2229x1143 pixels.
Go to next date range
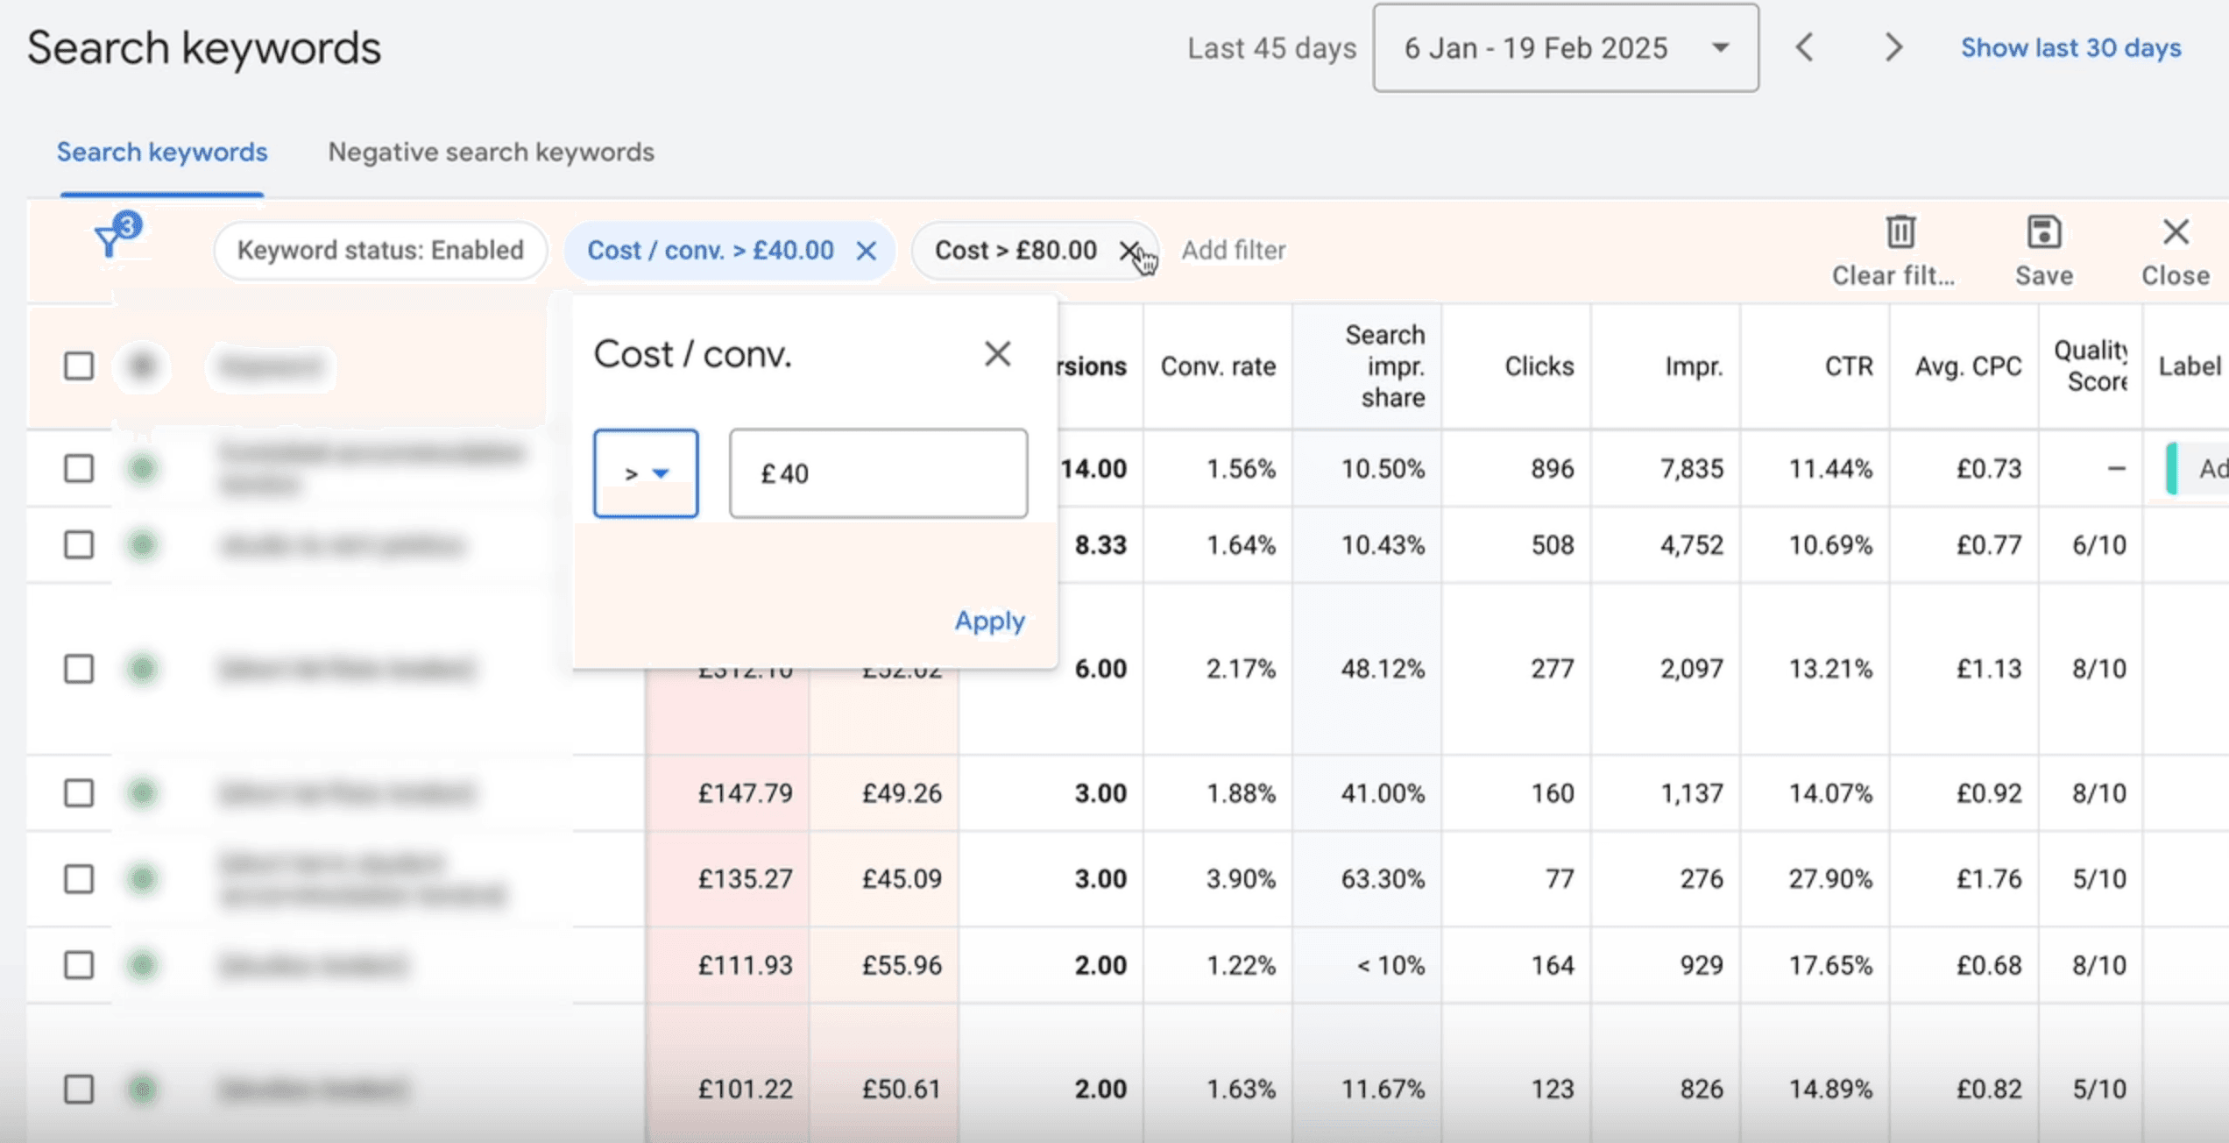pos(1893,47)
